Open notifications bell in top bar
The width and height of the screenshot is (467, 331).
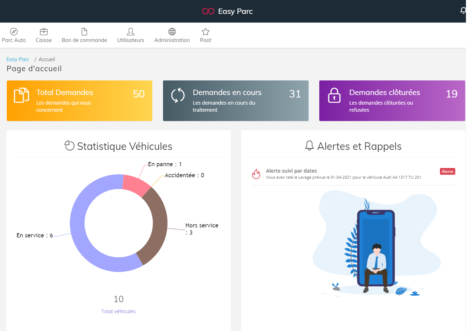click(x=463, y=11)
